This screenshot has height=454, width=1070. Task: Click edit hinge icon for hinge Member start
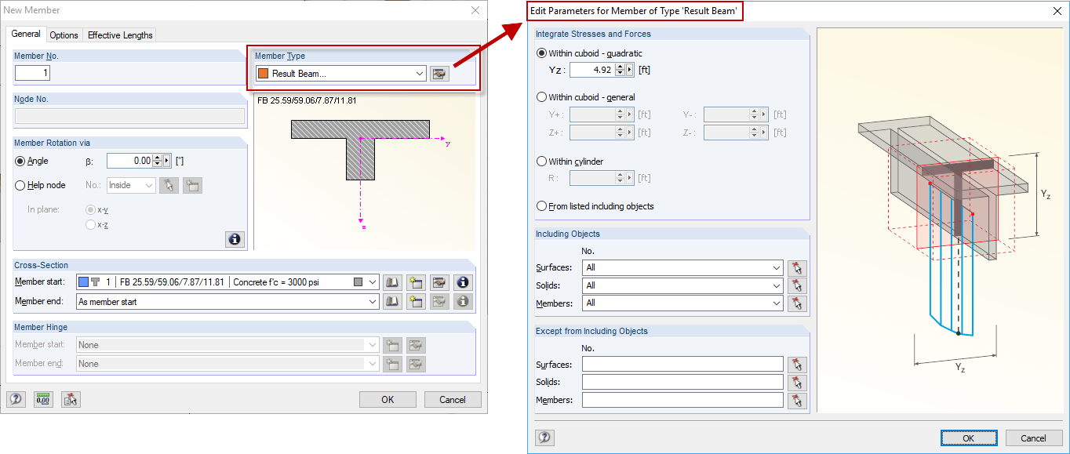[x=416, y=345]
